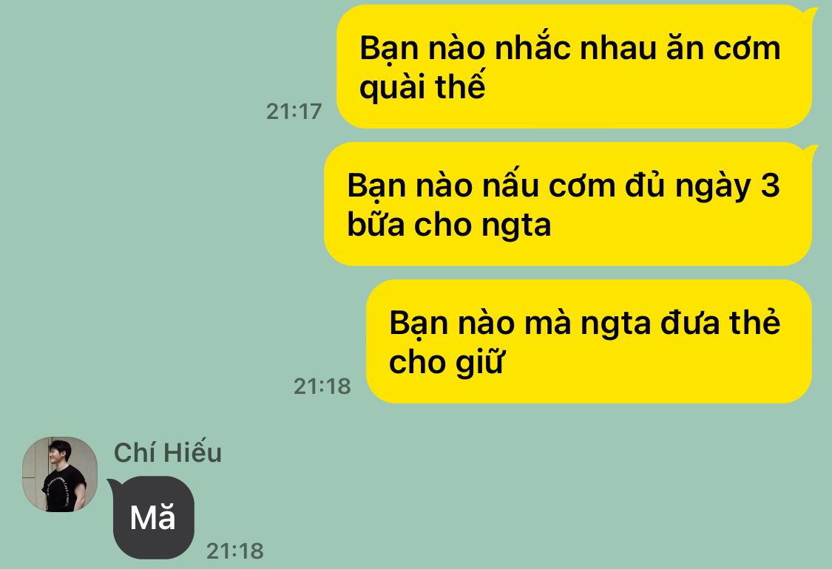Open Chí Hiếu's profile avatar
This screenshot has height=569, width=832.
pos(60,474)
